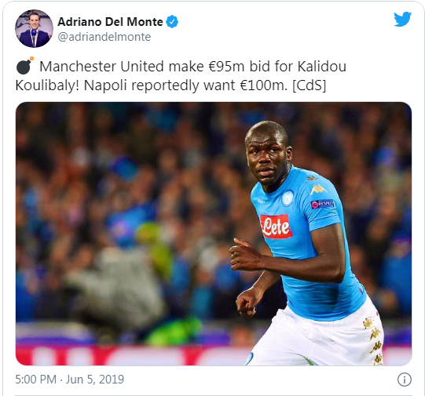Click the blue verified badge
Image resolution: width=425 pixels, height=396 pixels.
172,22
